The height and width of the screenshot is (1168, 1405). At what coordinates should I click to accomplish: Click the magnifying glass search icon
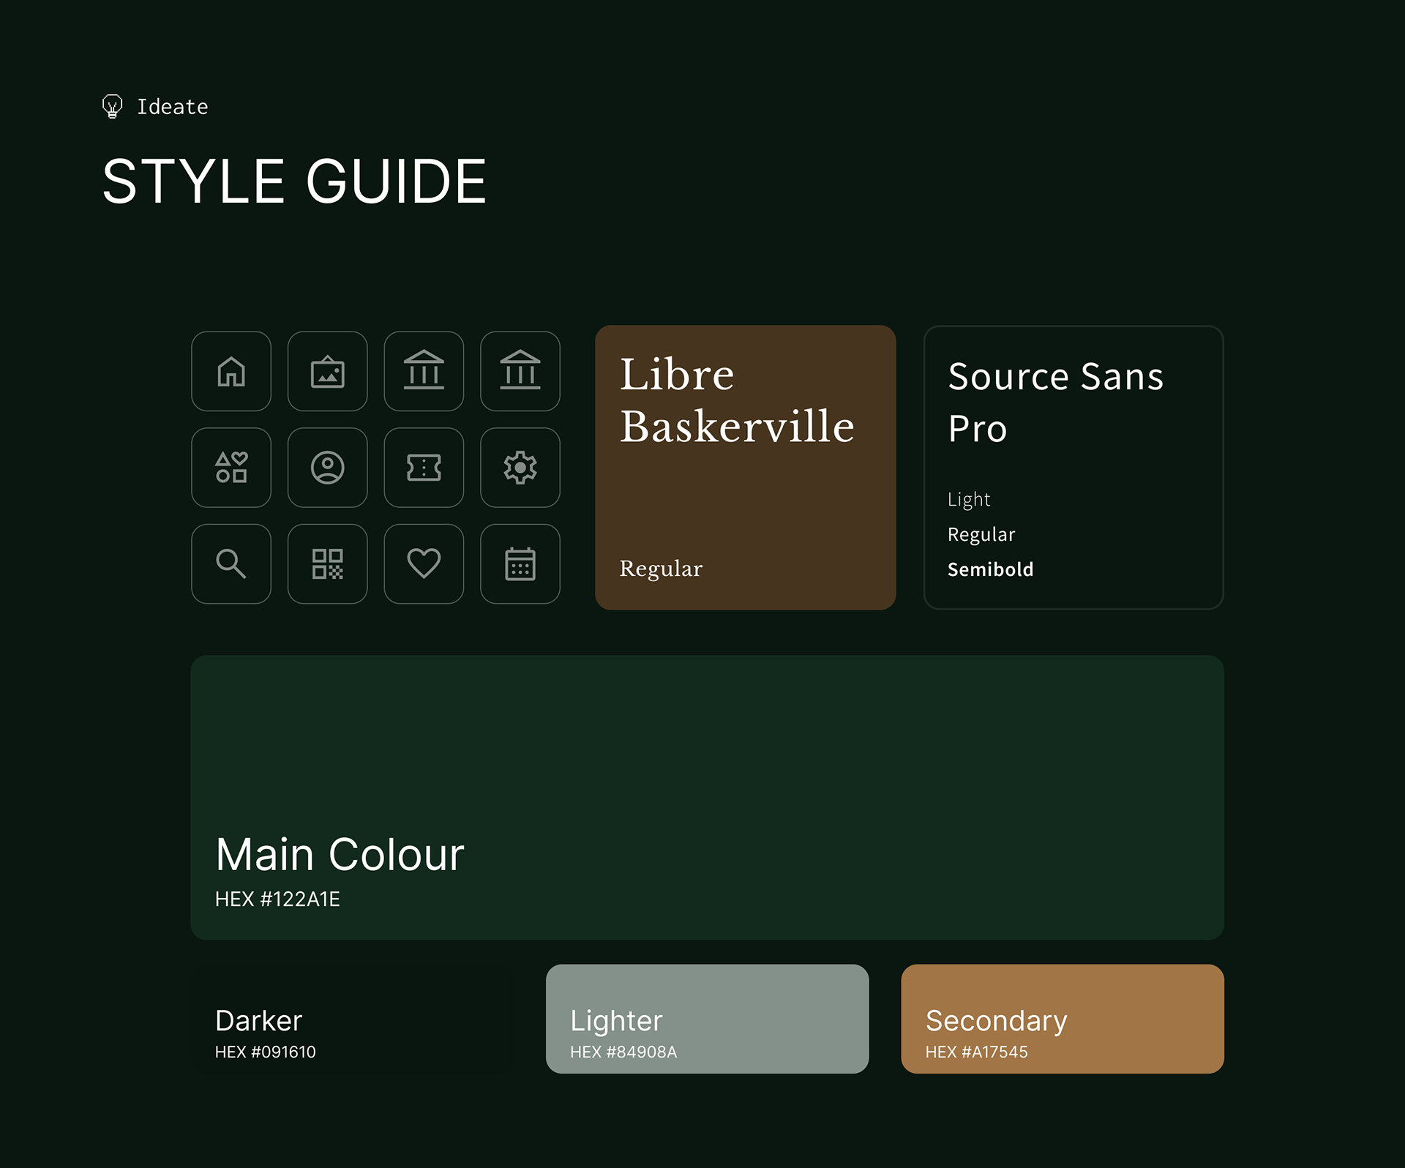(231, 564)
